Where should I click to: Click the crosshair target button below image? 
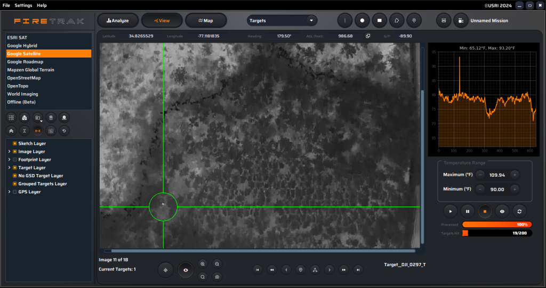point(165,270)
